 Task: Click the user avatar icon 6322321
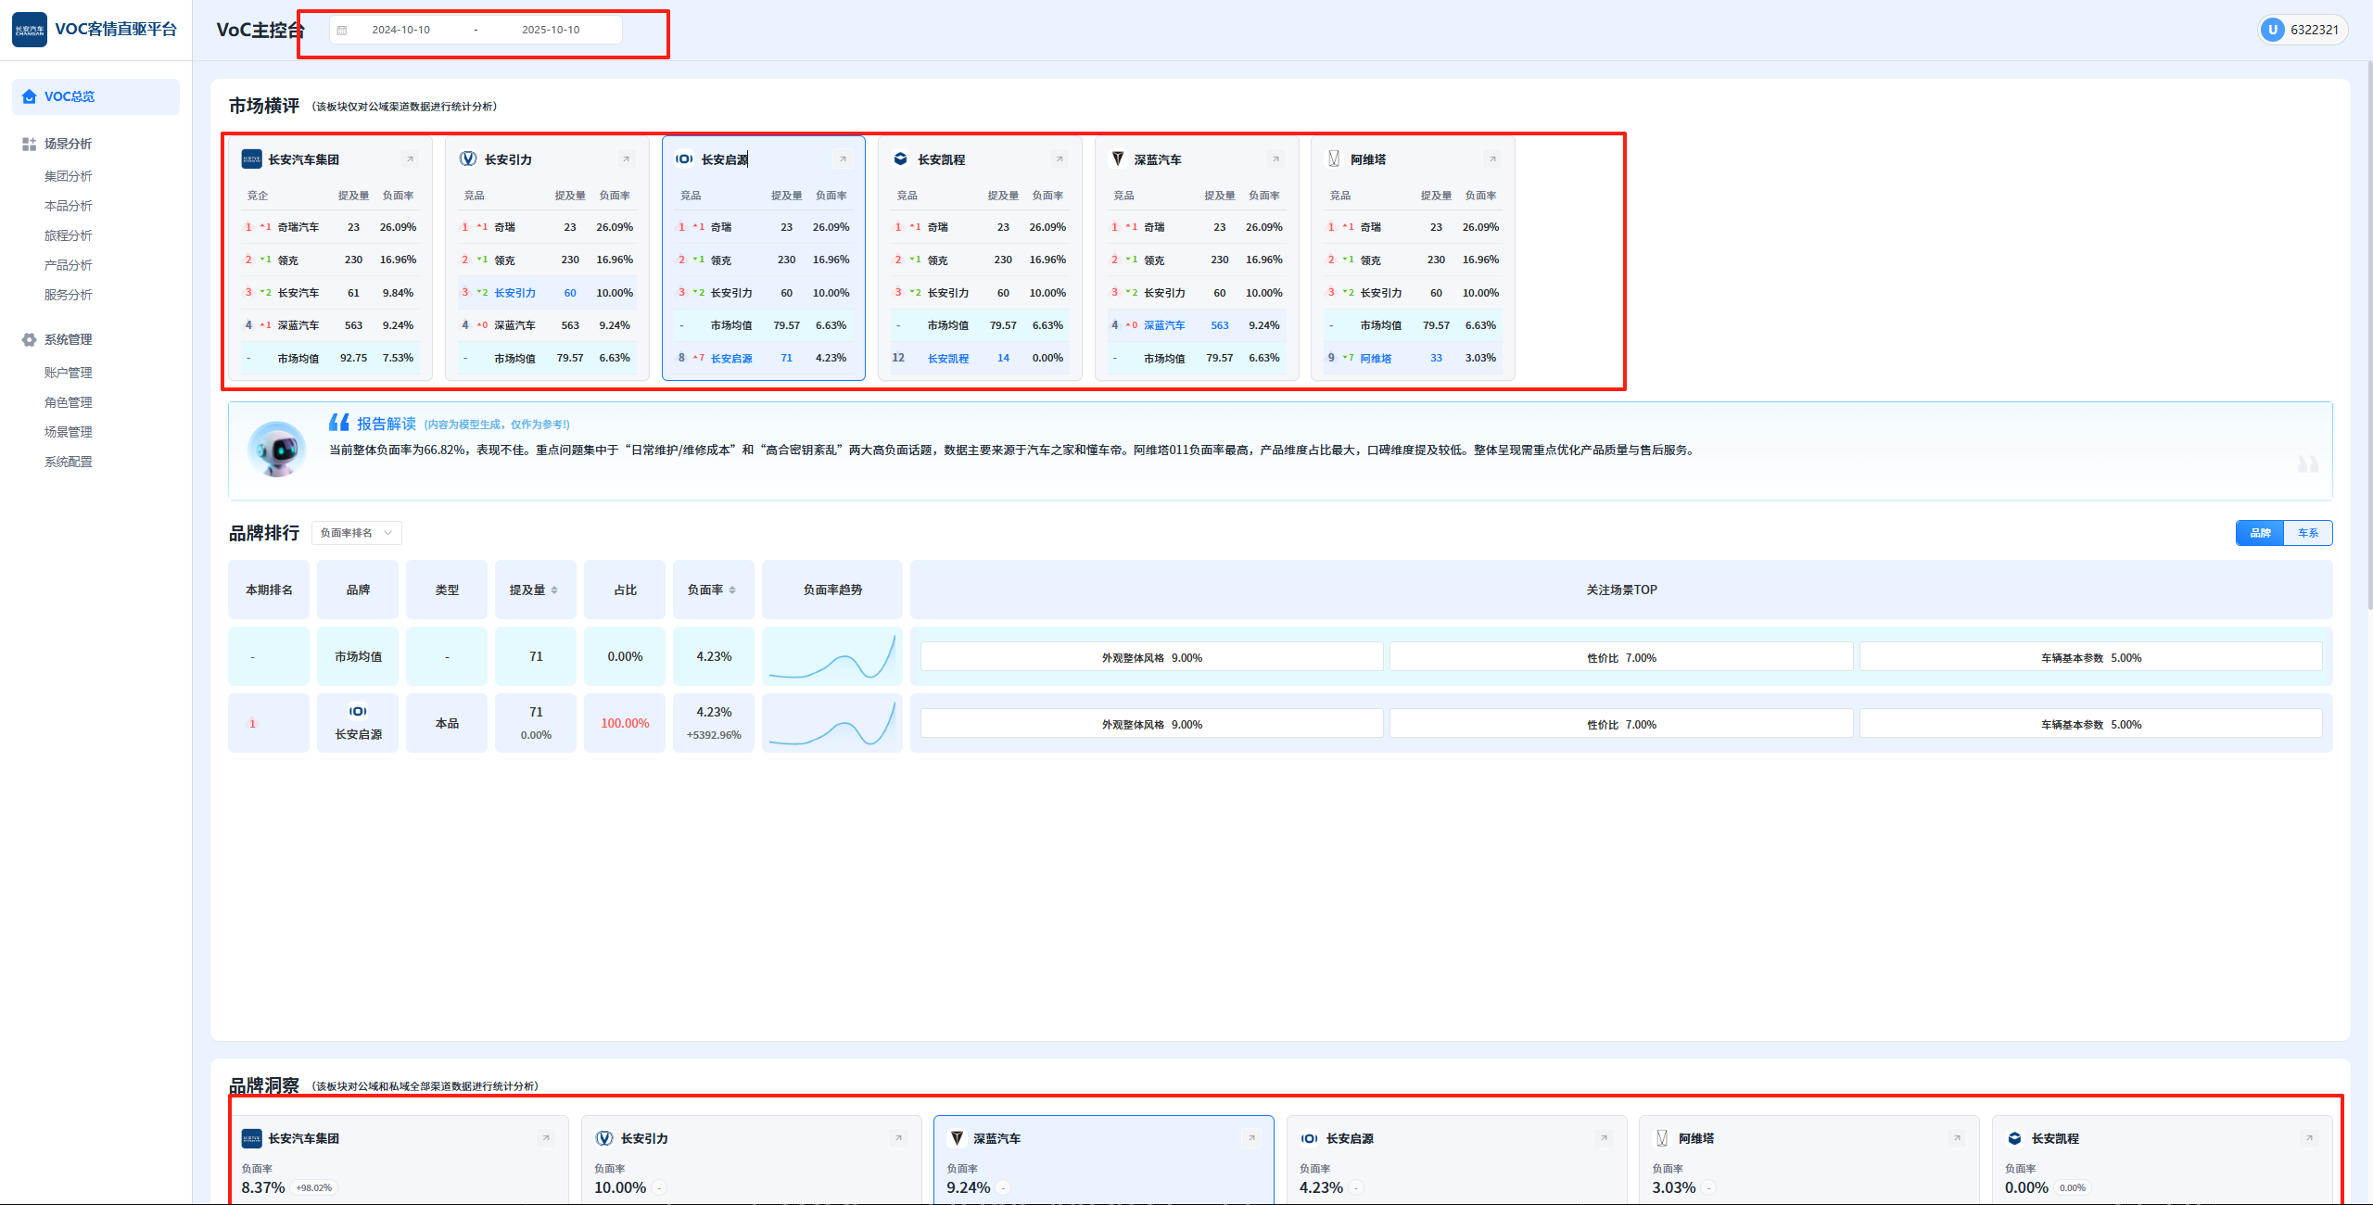click(2272, 30)
